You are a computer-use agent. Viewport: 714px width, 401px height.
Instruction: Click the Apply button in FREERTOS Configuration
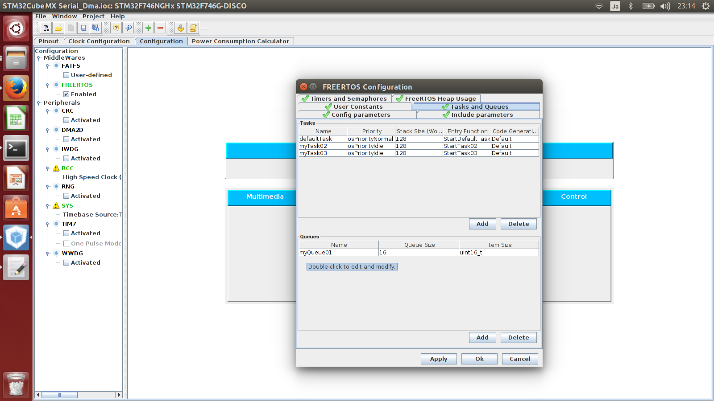(438, 359)
